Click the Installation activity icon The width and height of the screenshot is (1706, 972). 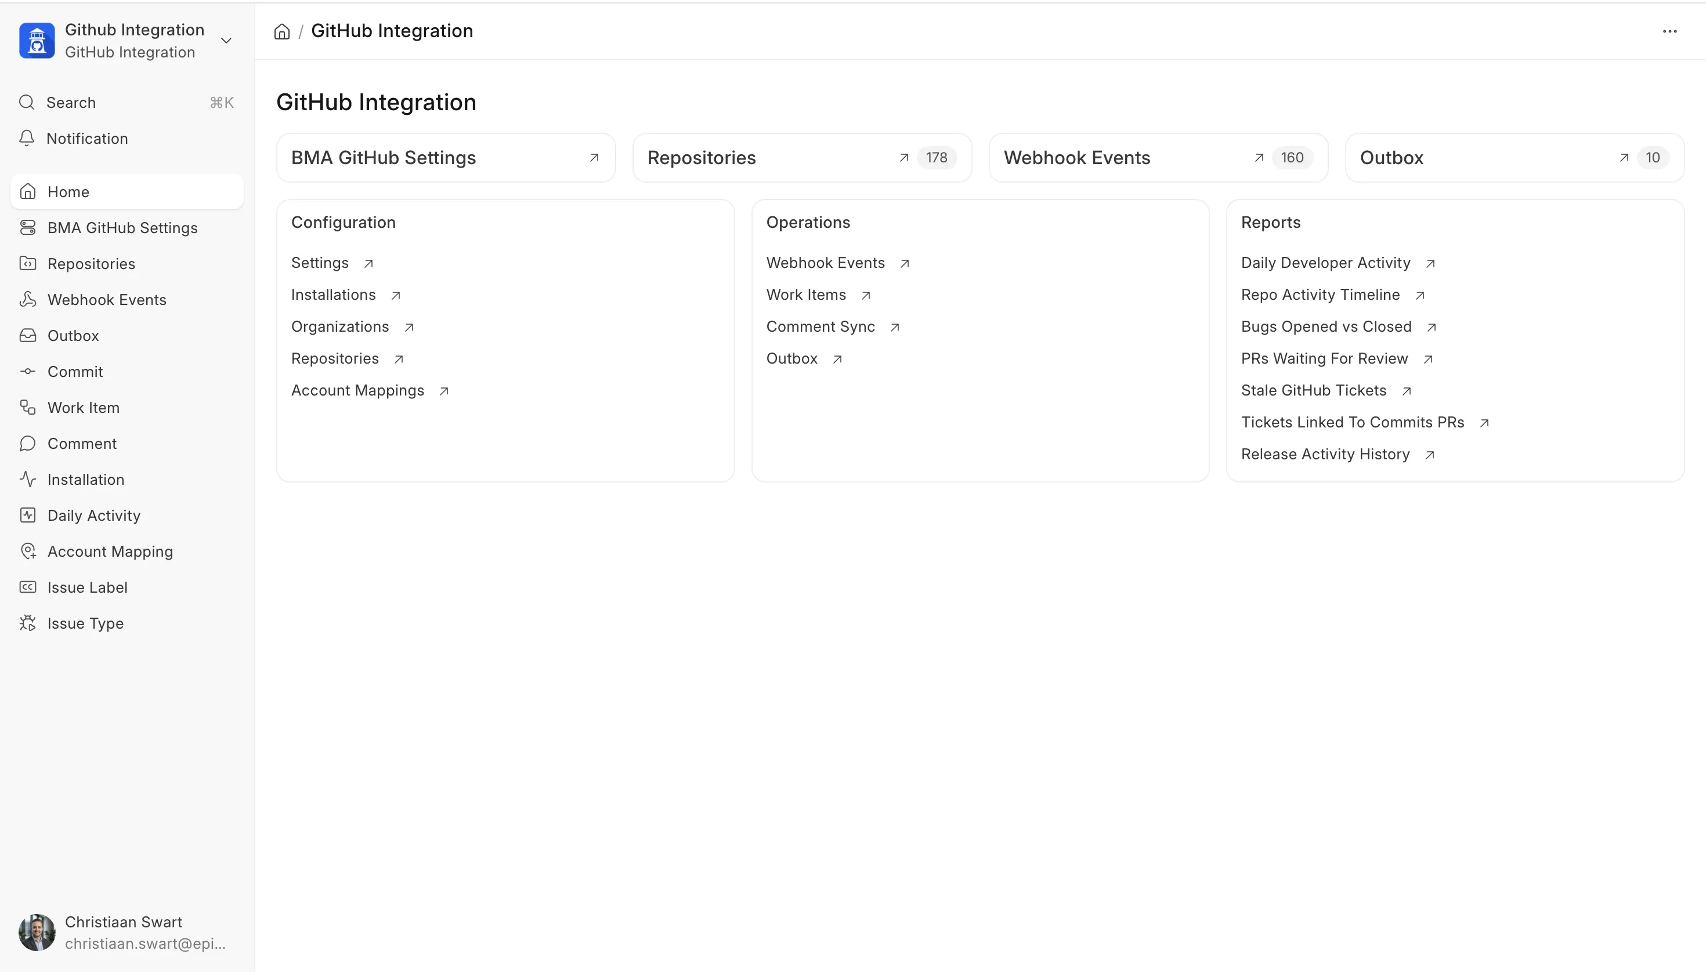coord(27,479)
